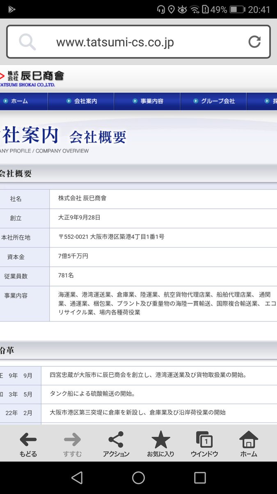The height and width of the screenshot is (494, 277).
Task: Tap Android home circle button
Action: point(138,478)
